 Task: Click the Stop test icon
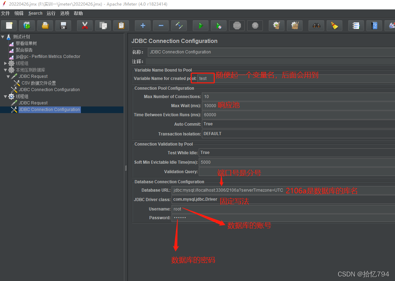(x=237, y=25)
